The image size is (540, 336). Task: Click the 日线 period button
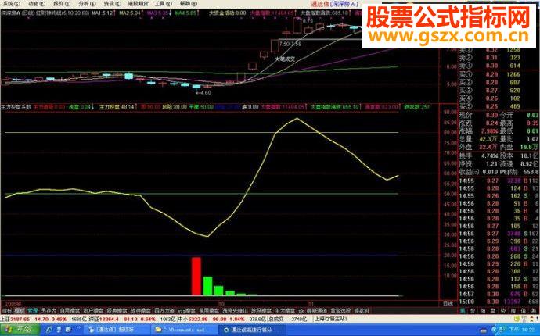tap(448, 304)
